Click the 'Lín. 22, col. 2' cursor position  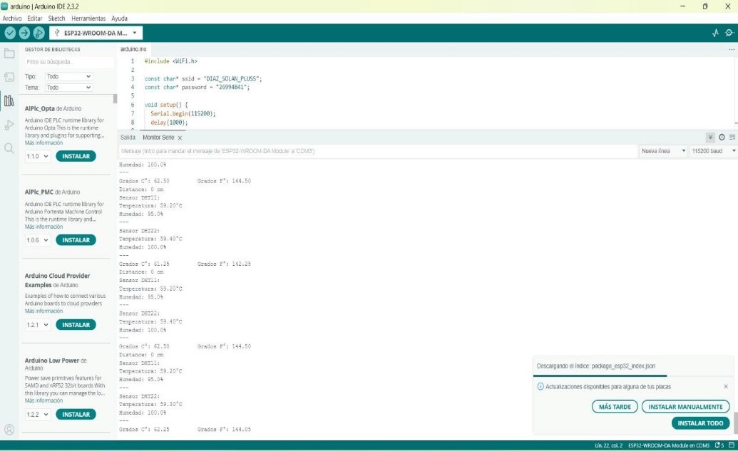608,445
